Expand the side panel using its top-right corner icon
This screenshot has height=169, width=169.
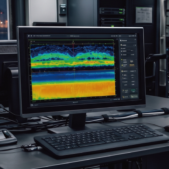(135, 40)
